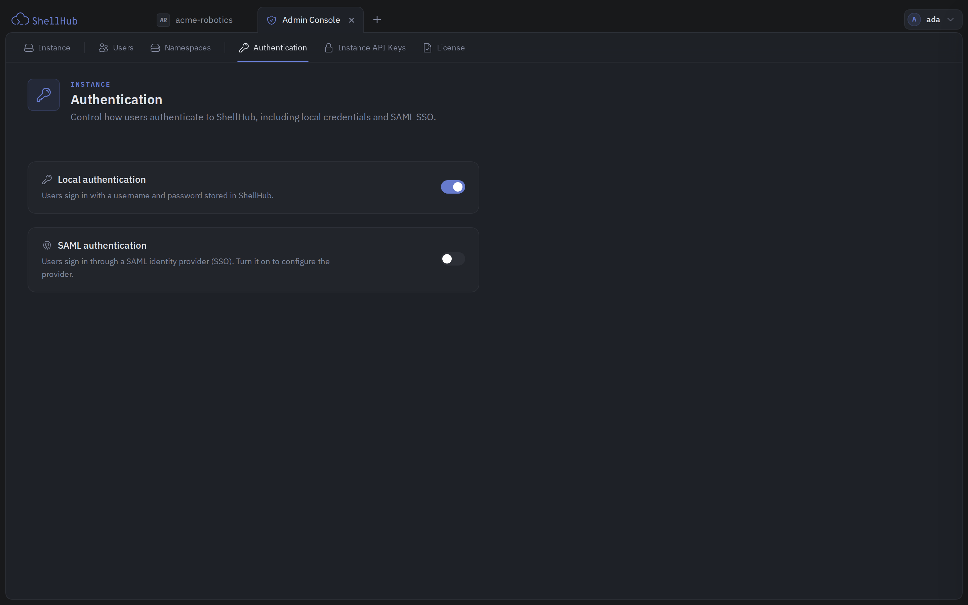Select the Authentication tab
The width and height of the screenshot is (968, 605).
273,48
